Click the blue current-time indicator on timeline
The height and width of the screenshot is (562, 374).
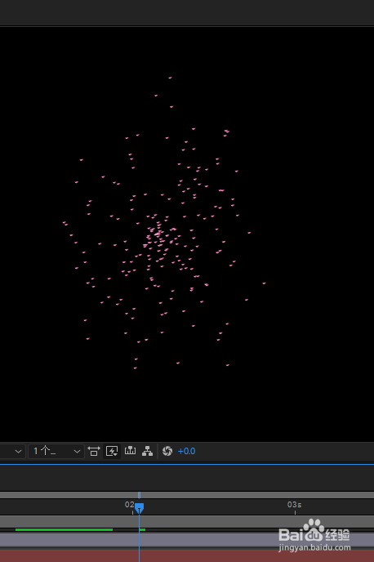pyautogui.click(x=140, y=508)
